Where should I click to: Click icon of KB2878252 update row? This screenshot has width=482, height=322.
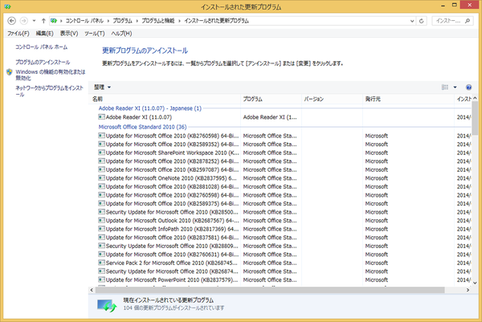pyautogui.click(x=101, y=161)
